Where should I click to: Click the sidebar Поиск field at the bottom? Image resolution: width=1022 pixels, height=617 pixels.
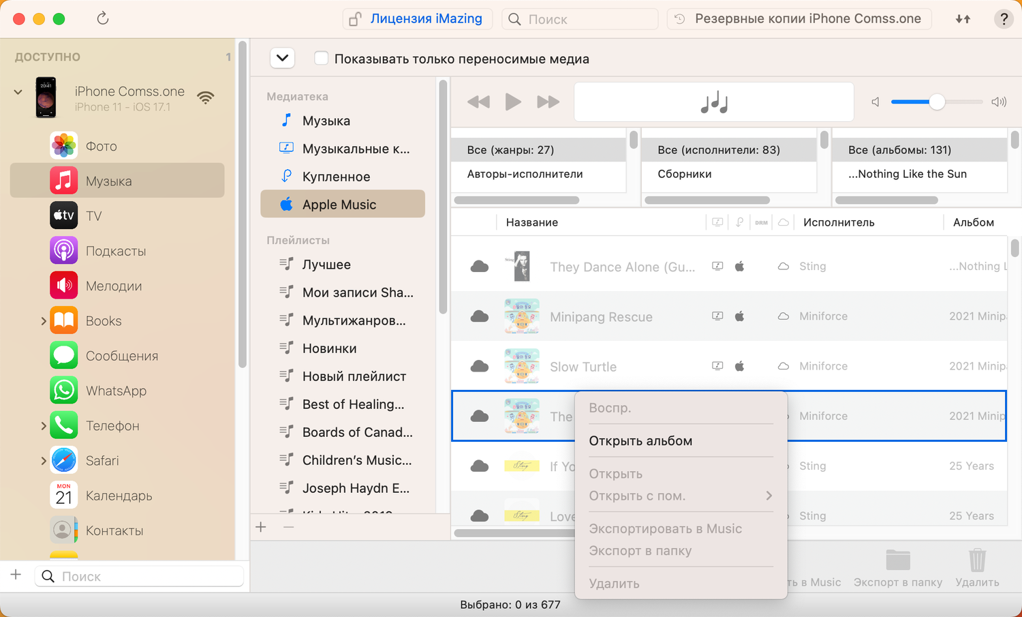pos(140,576)
